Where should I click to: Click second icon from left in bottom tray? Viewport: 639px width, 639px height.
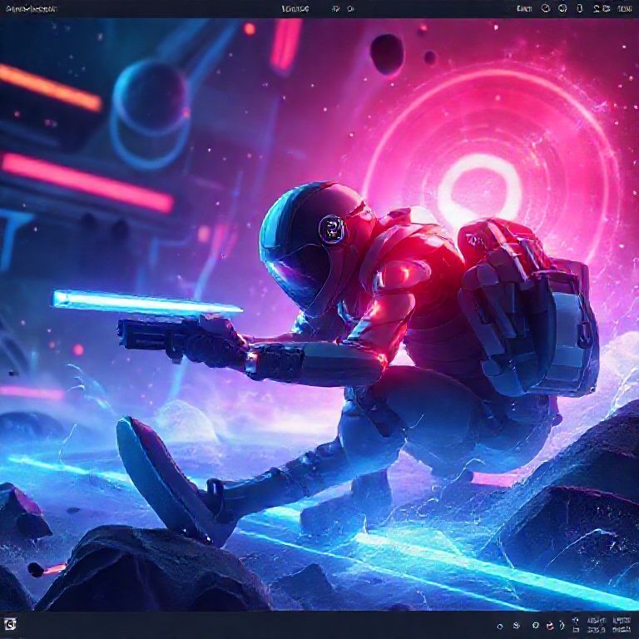click(517, 626)
